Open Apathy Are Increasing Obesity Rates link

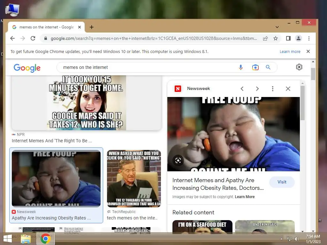pos(51,218)
